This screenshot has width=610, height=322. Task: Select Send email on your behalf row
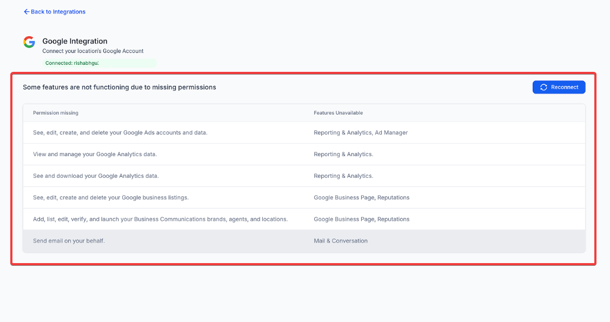[69, 241]
